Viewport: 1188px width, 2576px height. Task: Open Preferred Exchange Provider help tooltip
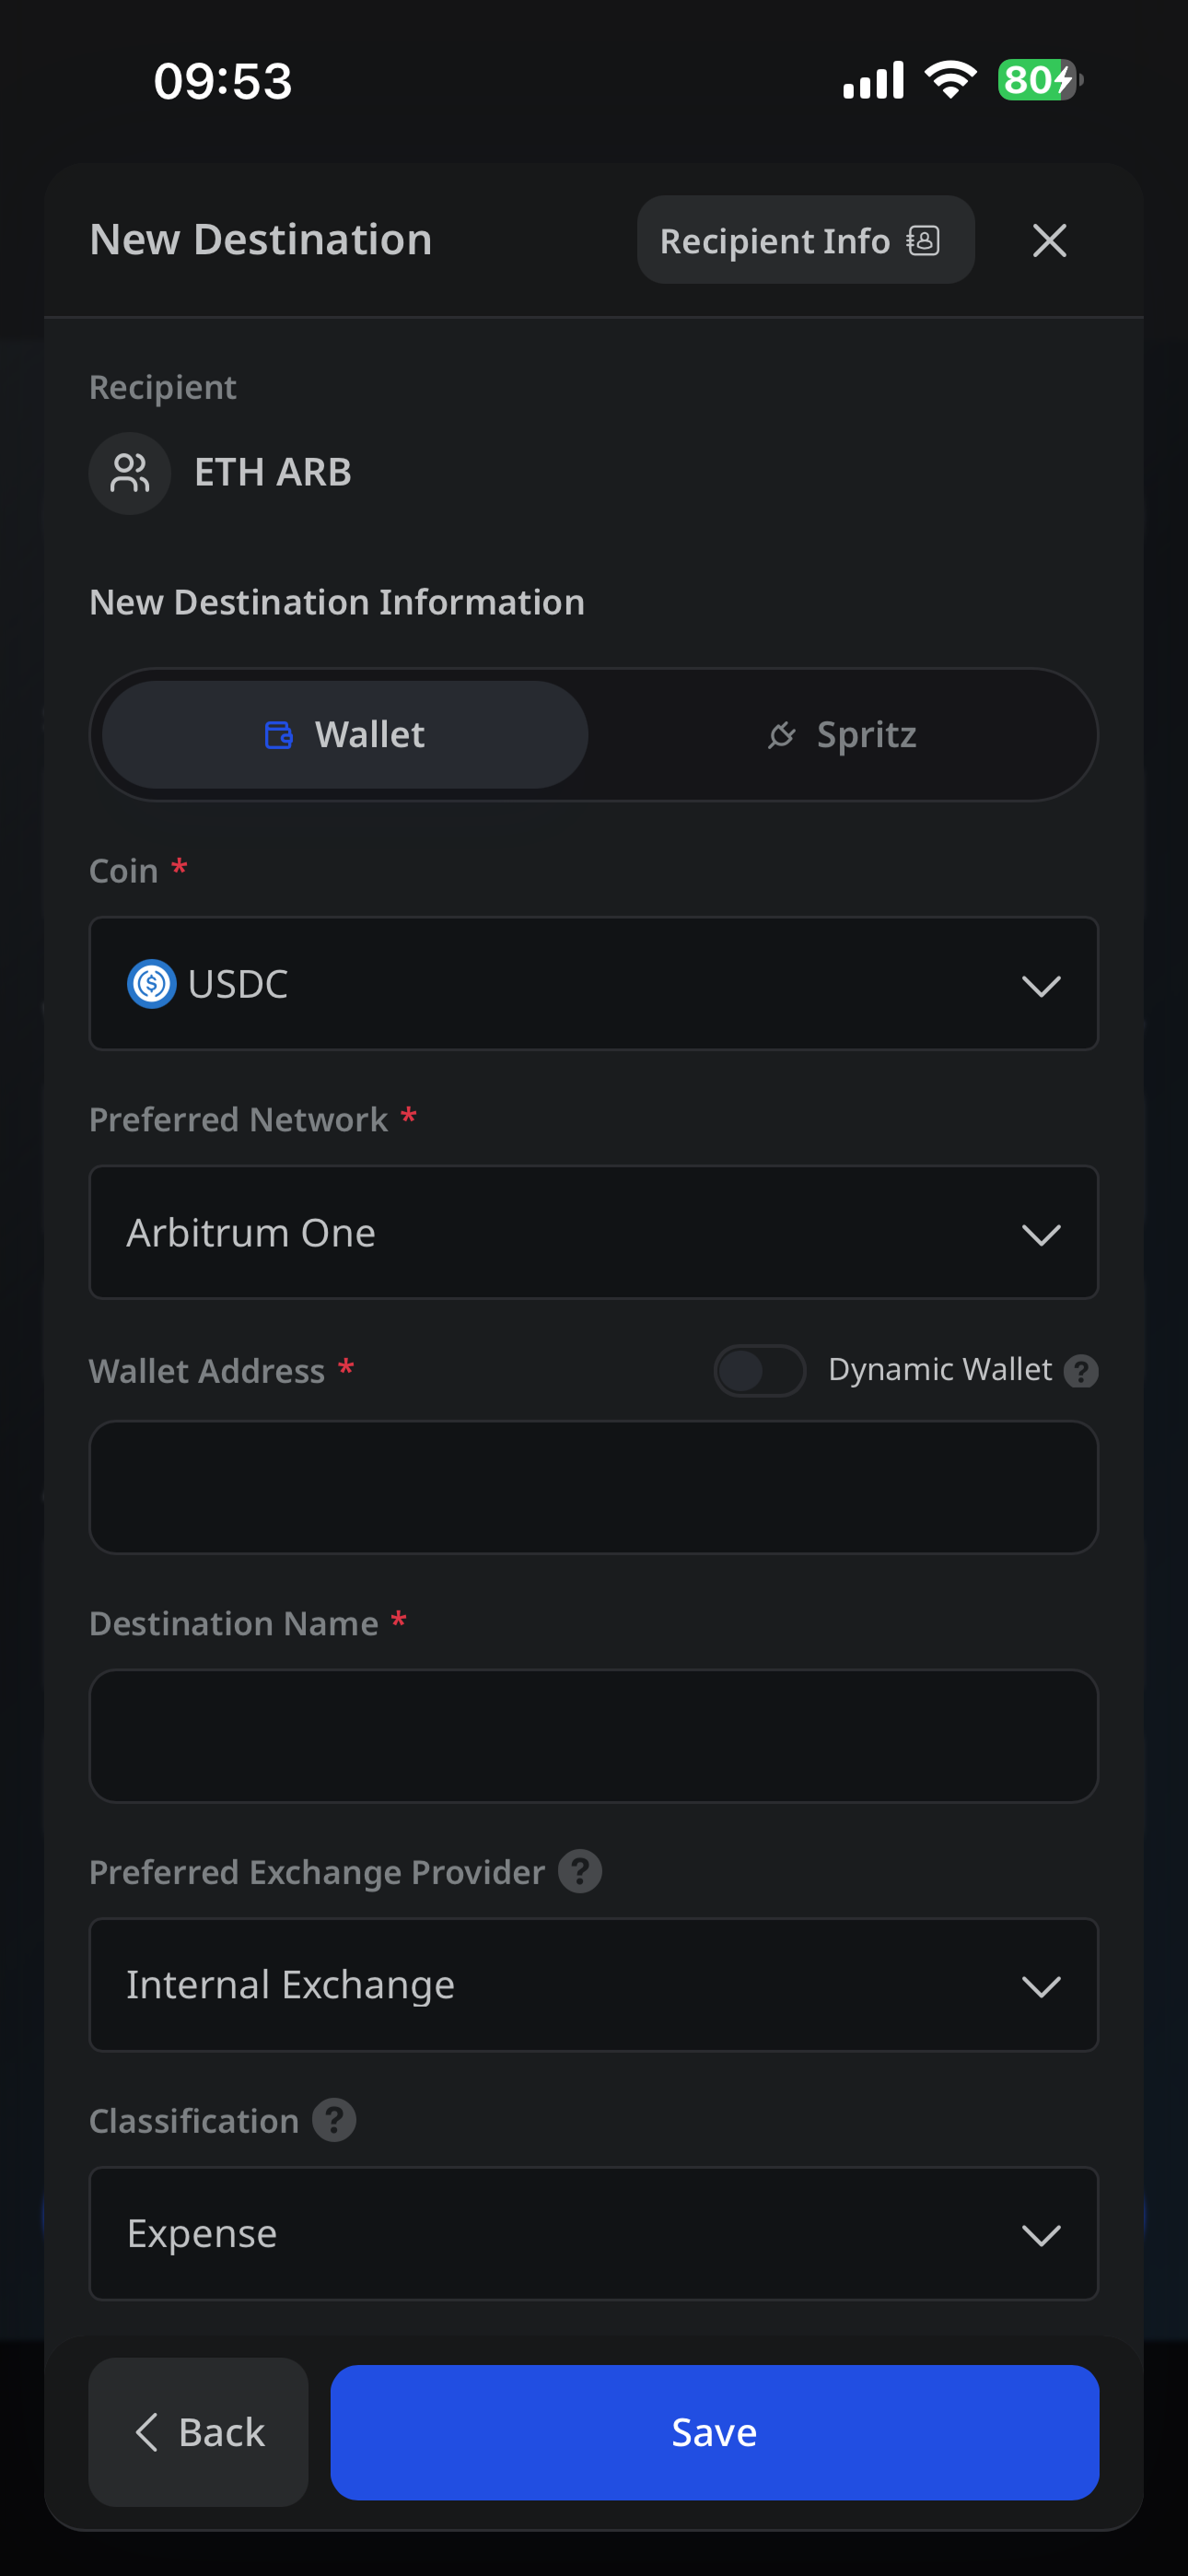580,1871
